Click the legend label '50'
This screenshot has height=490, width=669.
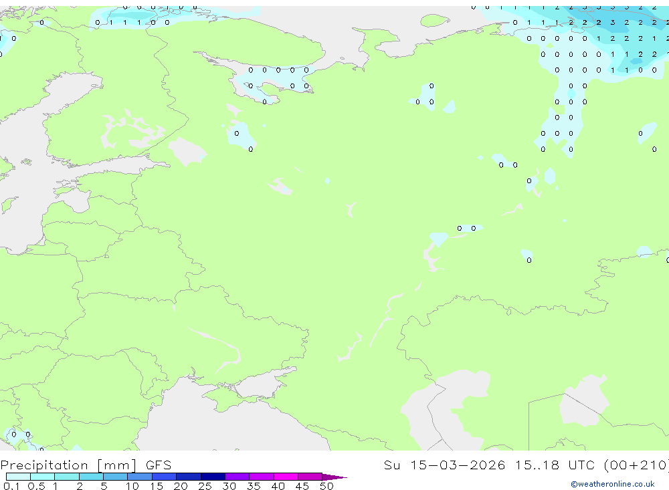click(x=327, y=486)
